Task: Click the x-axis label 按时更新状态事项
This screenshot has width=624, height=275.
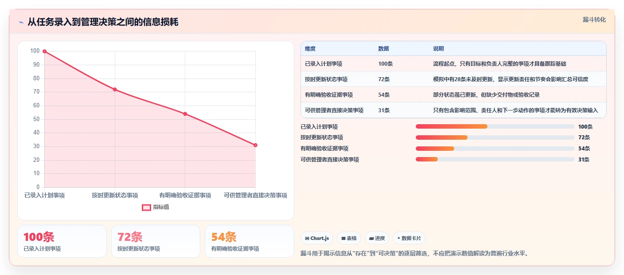Action: point(115,195)
